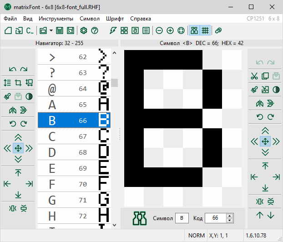Click the scissors cut icon in right panel
Viewport: 283px width, 242px height.
pyautogui.click(x=254, y=76)
